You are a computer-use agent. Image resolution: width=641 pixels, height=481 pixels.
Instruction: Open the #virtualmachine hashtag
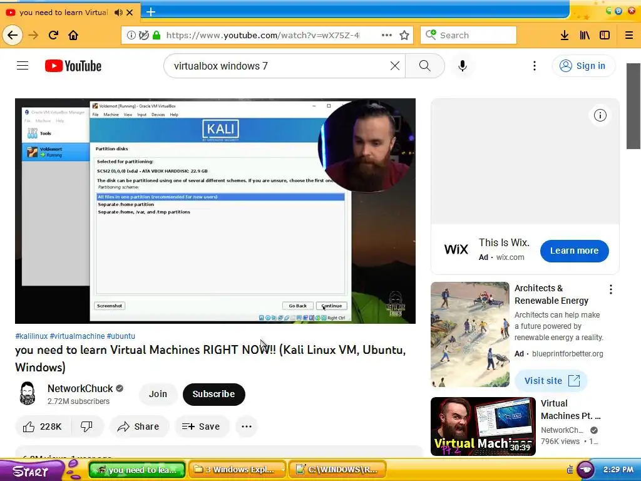pyautogui.click(x=77, y=336)
